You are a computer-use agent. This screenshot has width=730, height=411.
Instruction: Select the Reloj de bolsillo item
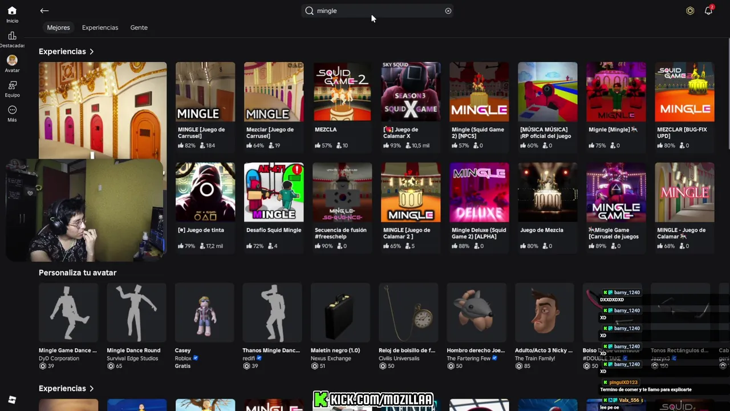[408, 326]
